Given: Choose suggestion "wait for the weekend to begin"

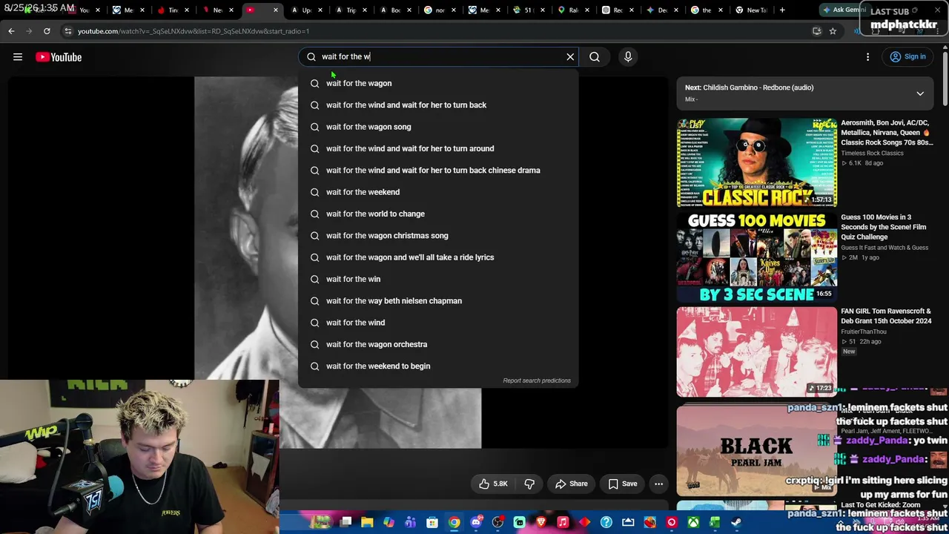Looking at the screenshot, I should coord(437,366).
